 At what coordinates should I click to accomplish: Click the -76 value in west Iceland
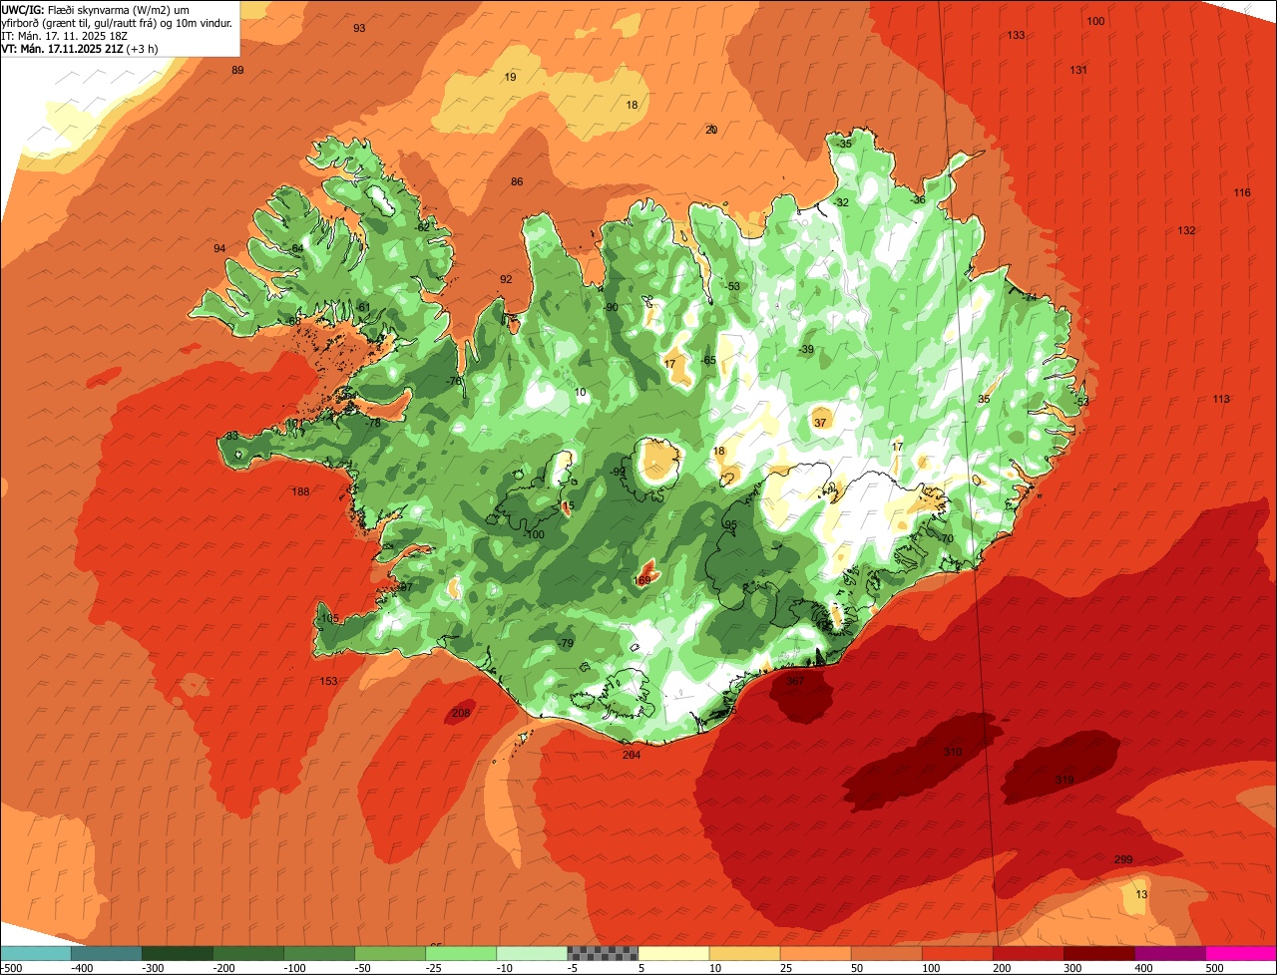pos(454,381)
